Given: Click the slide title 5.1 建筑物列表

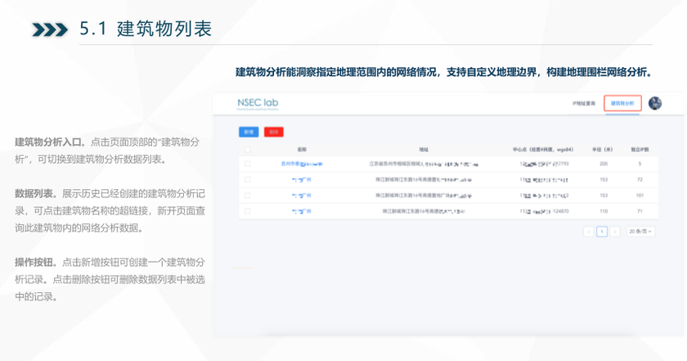Looking at the screenshot, I should tap(146, 29).
